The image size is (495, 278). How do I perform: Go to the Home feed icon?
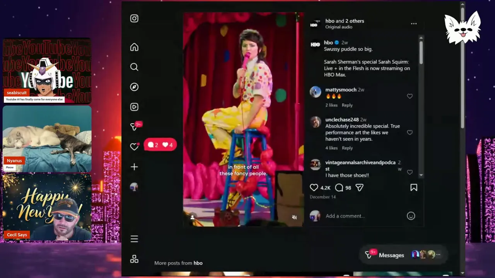134,47
